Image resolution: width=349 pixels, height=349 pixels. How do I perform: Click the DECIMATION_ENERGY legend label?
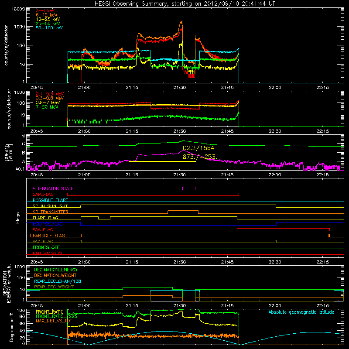pyautogui.click(x=56, y=270)
